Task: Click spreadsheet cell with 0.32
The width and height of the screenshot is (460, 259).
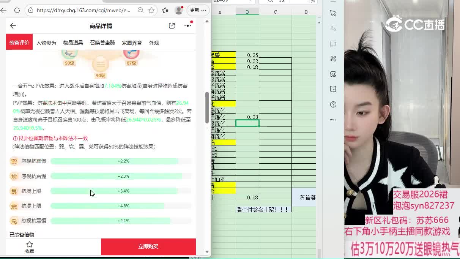Action: [247, 61]
